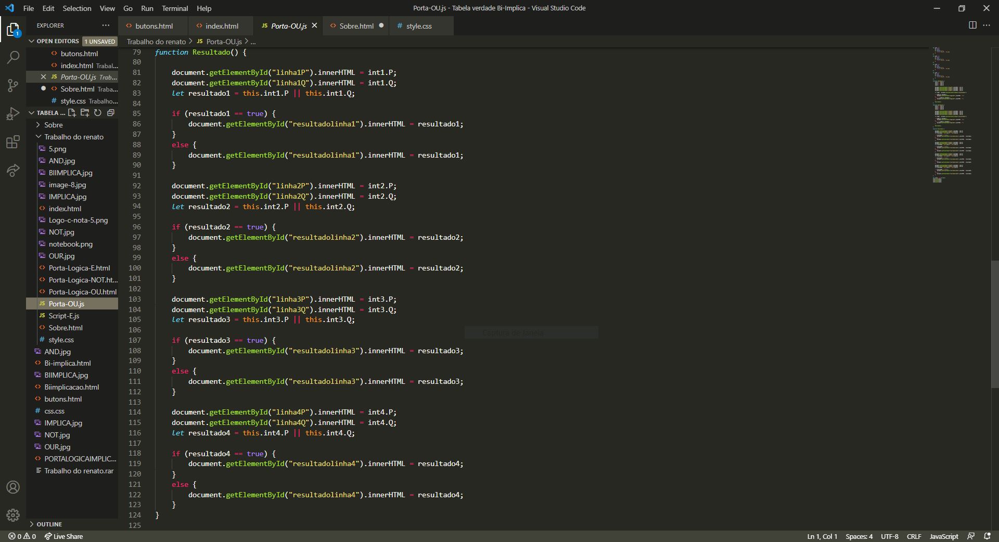Collapse all folders in explorer
This screenshot has height=542, width=999.
110,113
